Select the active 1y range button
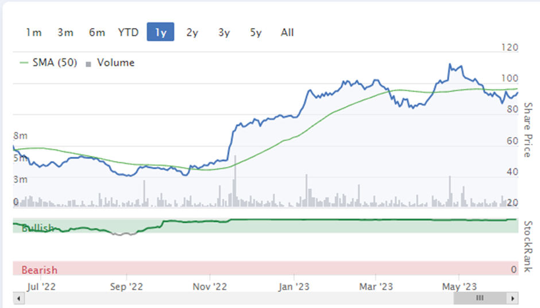 pyautogui.click(x=160, y=32)
